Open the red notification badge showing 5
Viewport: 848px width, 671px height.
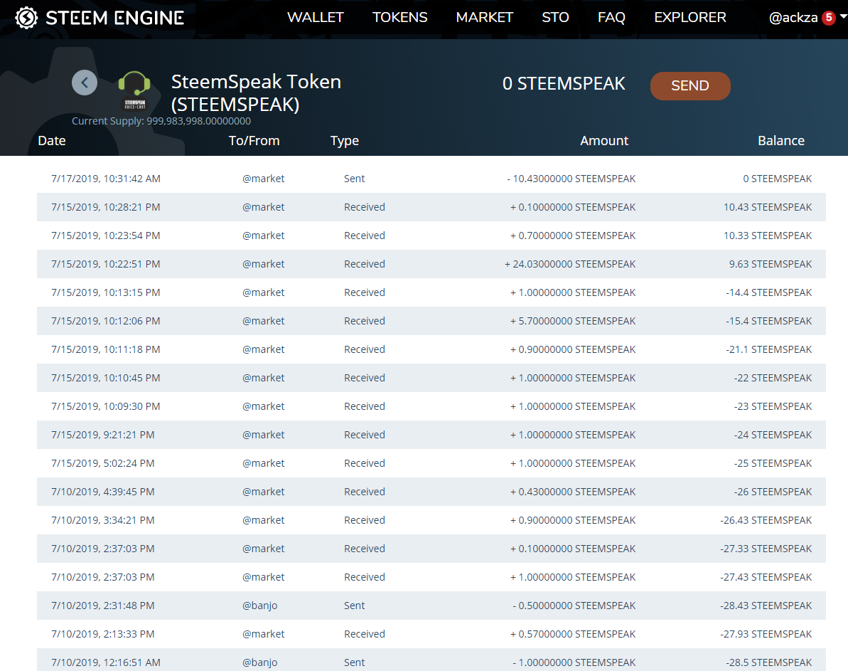tap(828, 18)
